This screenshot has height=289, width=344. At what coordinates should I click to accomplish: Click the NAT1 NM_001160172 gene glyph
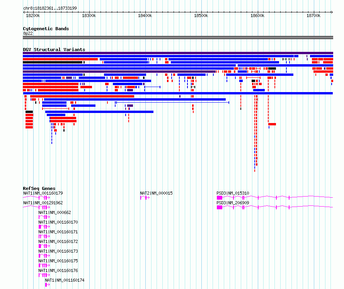click(x=44, y=246)
